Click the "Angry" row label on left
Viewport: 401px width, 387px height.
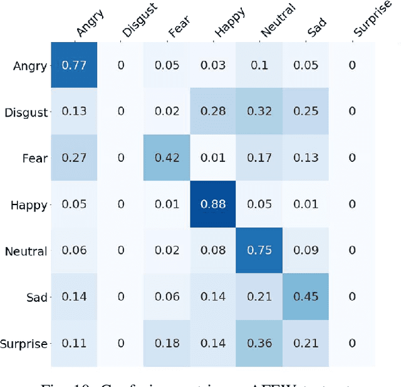point(31,65)
